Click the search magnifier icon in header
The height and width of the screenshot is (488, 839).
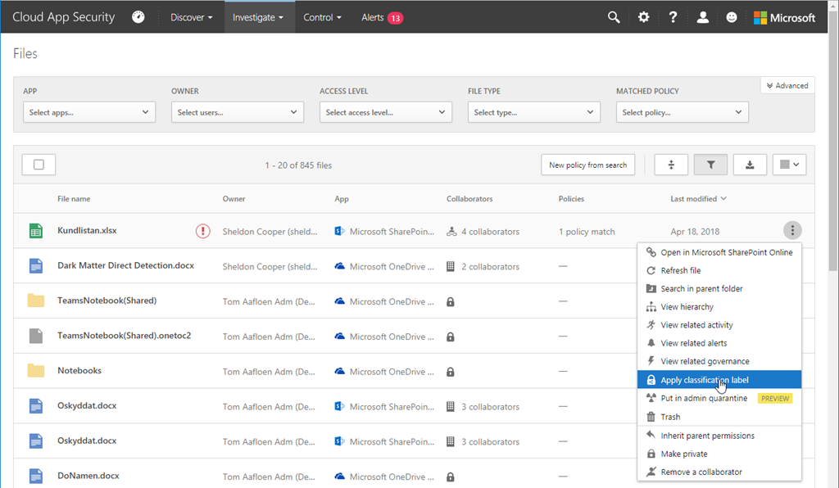pos(614,17)
